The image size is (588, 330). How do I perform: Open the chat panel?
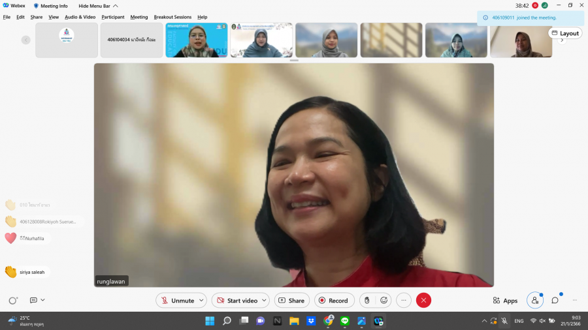click(555, 300)
